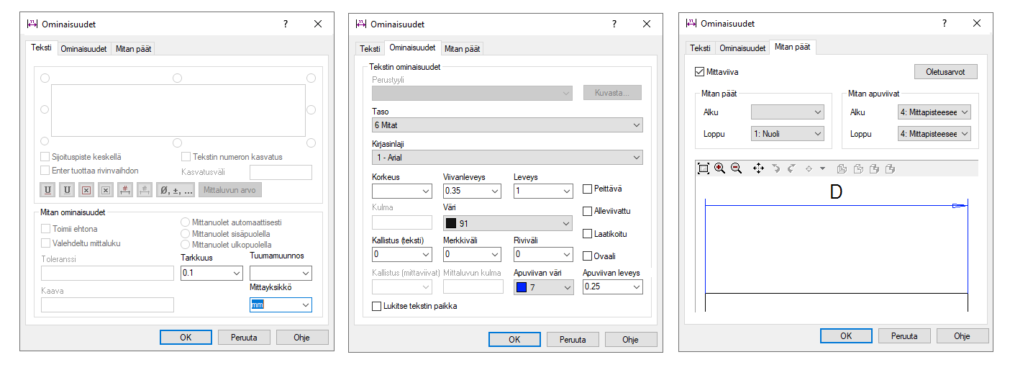Click the gray boxed X icon
1010x370 pixels.
[x=106, y=190]
